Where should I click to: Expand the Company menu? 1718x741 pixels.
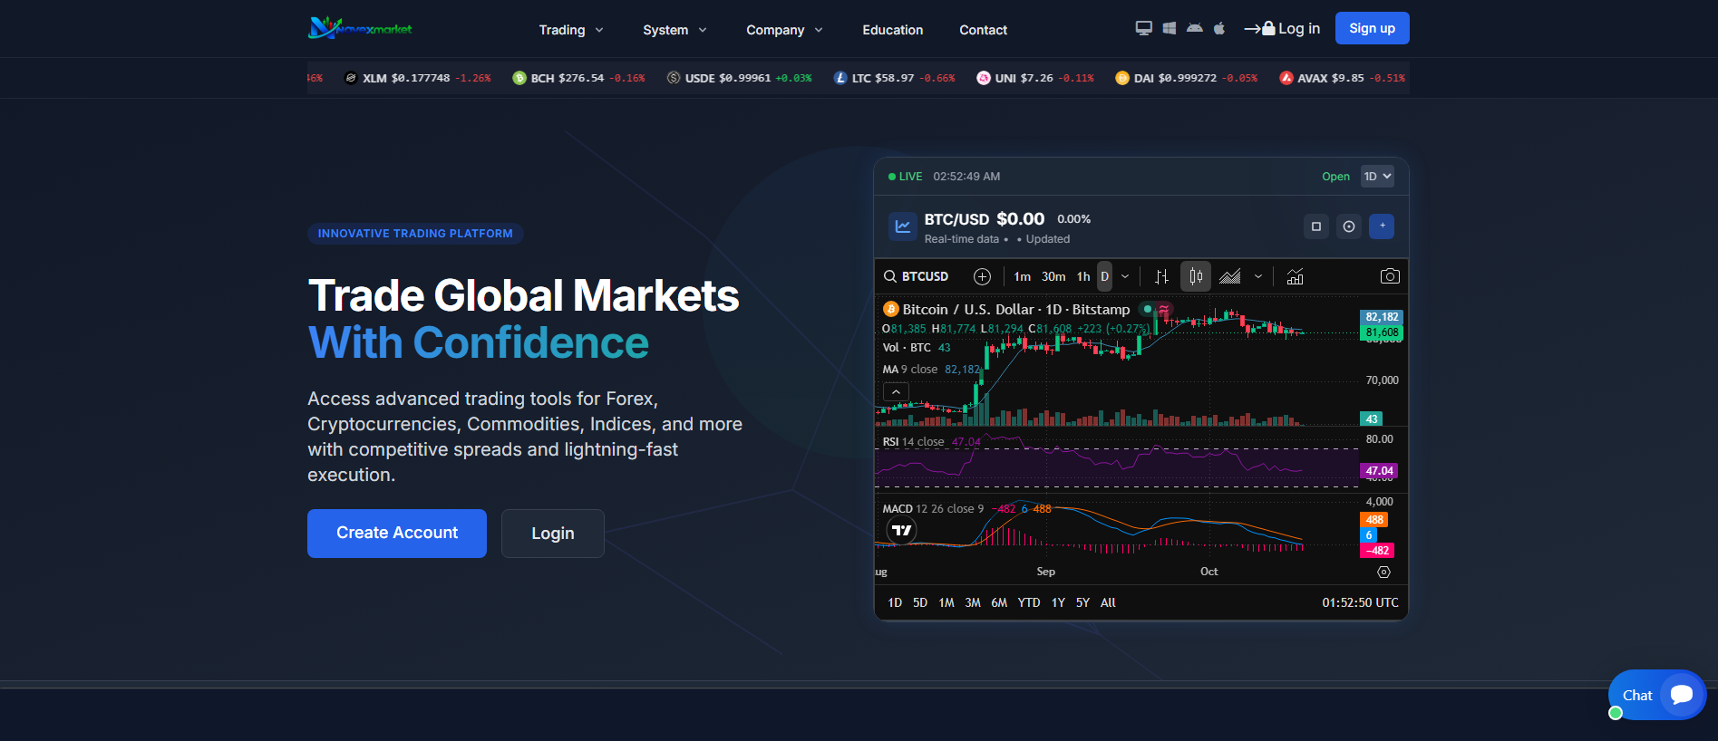[x=784, y=30]
